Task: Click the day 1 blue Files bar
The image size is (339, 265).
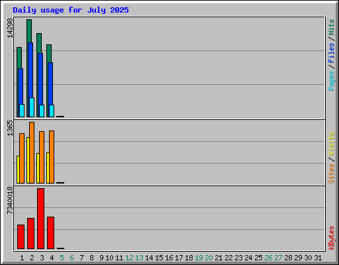Action: (x=21, y=86)
